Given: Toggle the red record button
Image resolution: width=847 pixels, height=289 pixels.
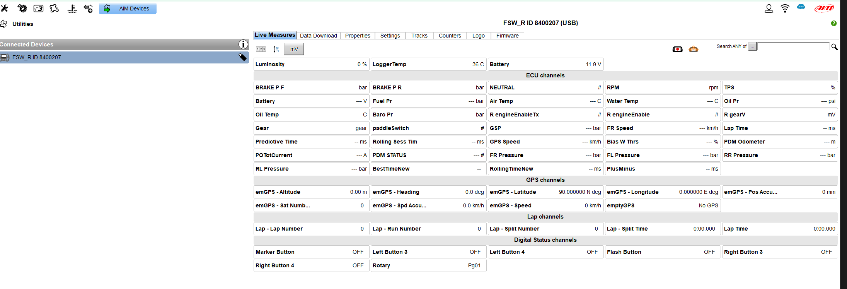Looking at the screenshot, I should (677, 49).
